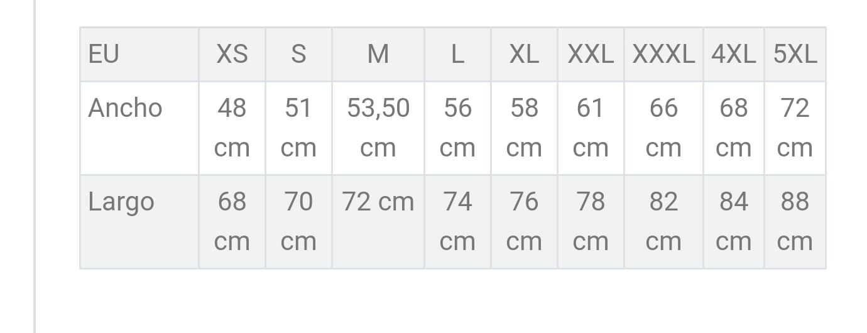This screenshot has height=333, width=867.
Task: Click the 66 cm width cell for XXXL
Action: (663, 128)
